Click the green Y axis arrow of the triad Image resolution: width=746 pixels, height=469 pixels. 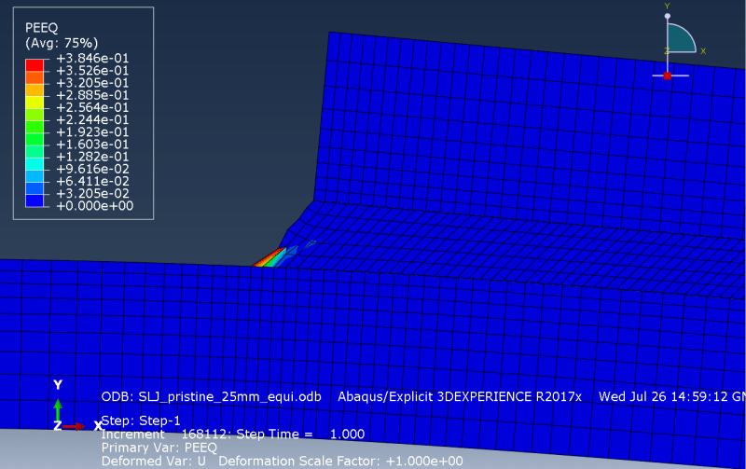58,409
